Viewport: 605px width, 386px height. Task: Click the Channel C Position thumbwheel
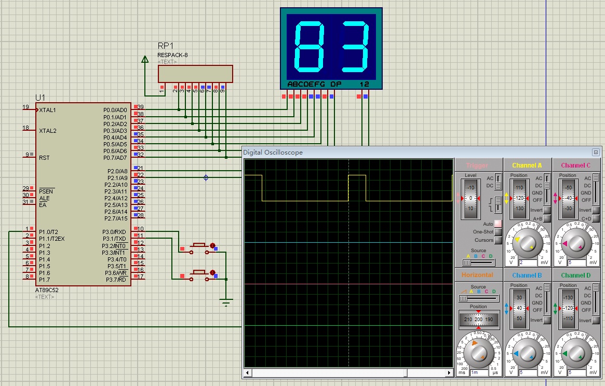568,198
